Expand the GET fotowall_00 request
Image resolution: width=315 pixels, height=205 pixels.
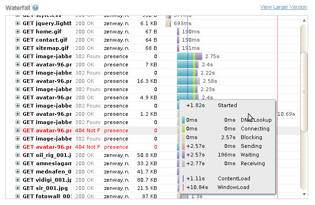click(x=18, y=196)
